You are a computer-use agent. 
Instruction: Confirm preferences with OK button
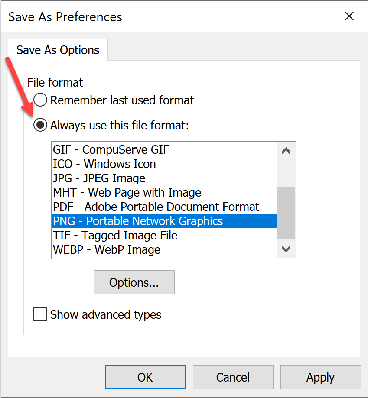[x=145, y=377]
